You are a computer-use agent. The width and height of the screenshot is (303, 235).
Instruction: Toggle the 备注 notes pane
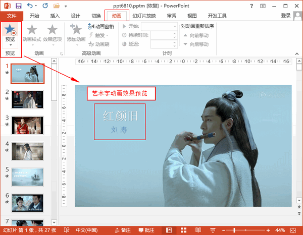123,230
